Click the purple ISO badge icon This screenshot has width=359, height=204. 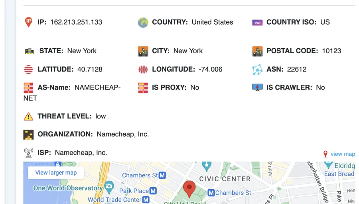click(x=257, y=23)
